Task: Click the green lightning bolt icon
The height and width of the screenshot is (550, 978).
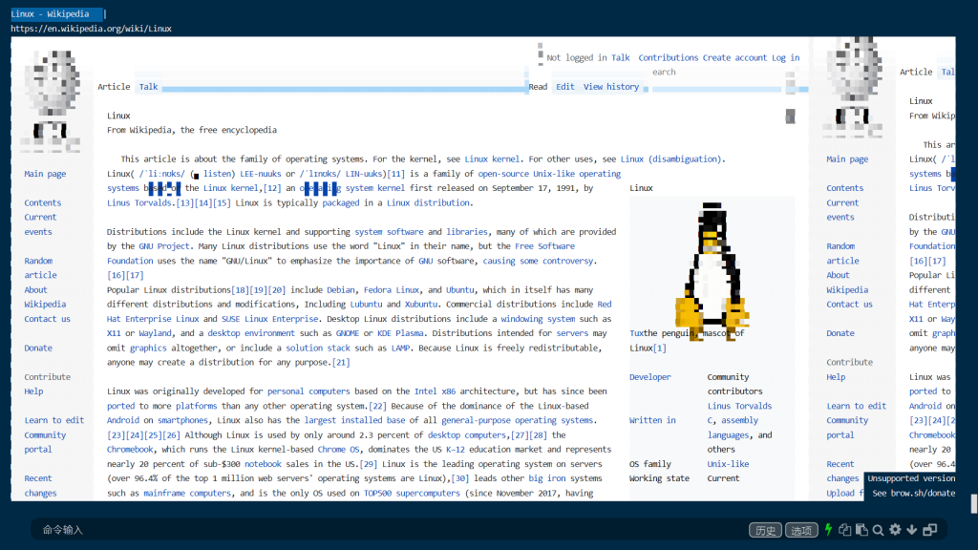Action: [828, 529]
